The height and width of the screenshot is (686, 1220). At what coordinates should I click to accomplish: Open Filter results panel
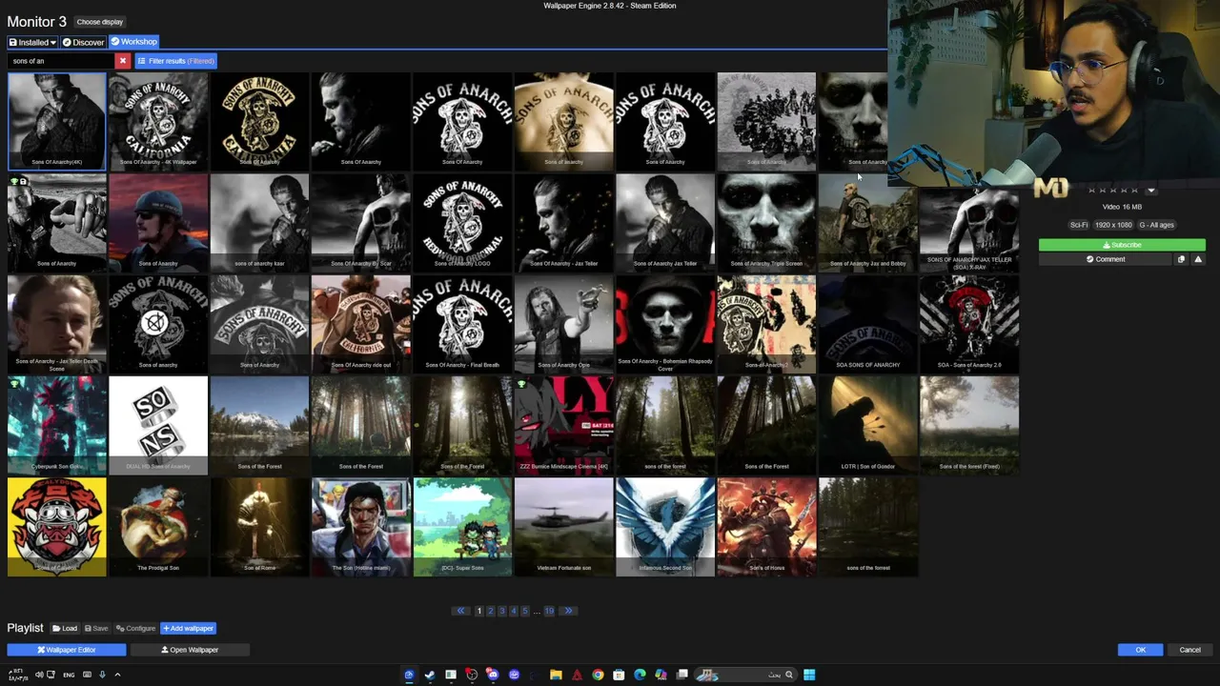(x=175, y=61)
